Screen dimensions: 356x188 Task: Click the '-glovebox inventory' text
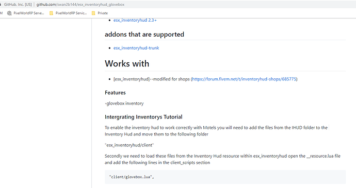tap(124, 104)
